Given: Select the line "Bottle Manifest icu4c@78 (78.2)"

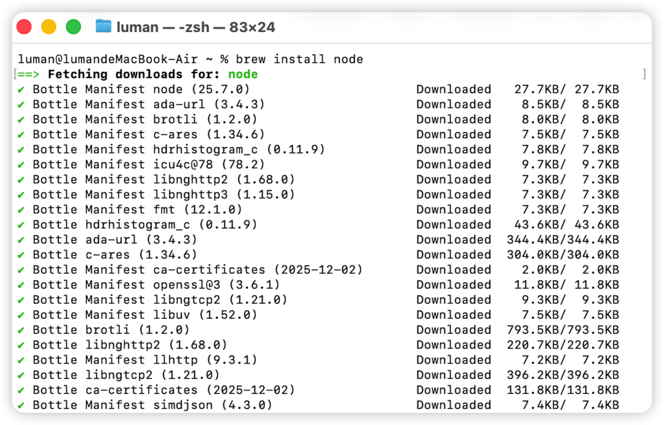Looking at the screenshot, I should [x=149, y=165].
